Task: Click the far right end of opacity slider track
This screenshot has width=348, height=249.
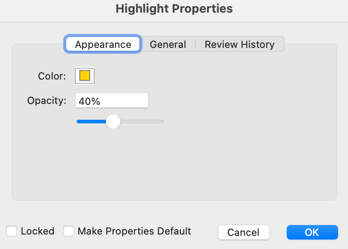Action: [x=162, y=121]
